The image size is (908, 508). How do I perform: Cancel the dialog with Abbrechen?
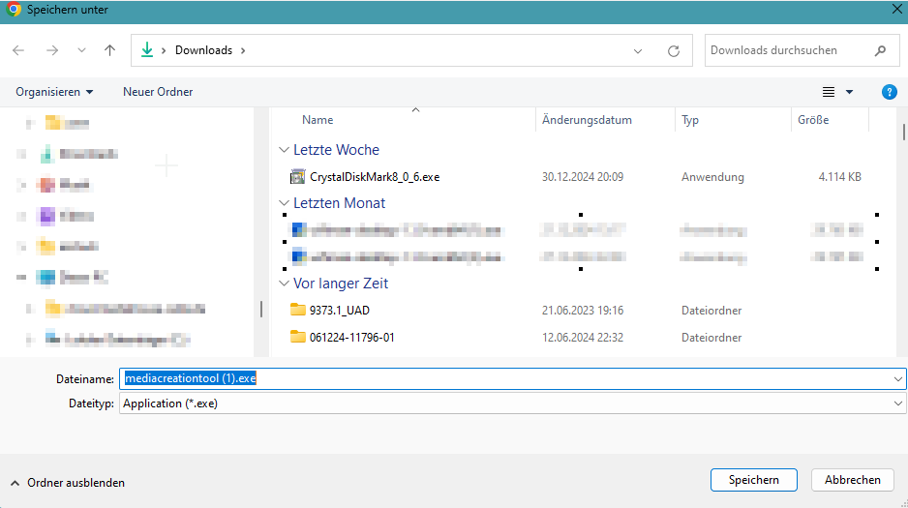click(853, 480)
